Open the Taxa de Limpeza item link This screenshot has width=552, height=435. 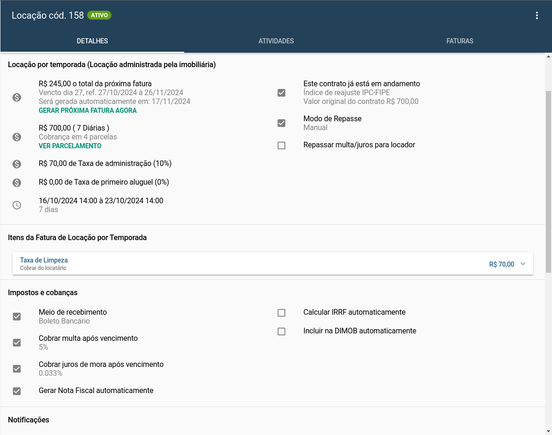click(x=44, y=260)
